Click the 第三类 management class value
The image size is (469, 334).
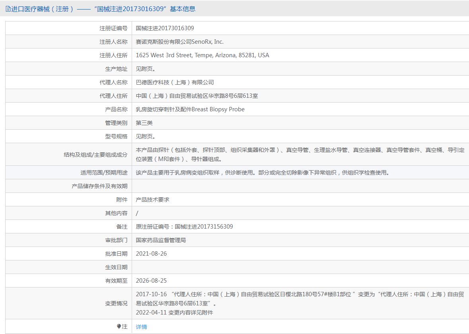pos(144,123)
